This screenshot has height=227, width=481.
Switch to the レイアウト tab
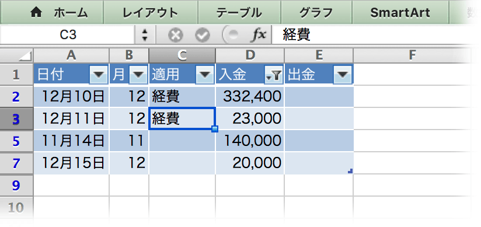point(151,12)
